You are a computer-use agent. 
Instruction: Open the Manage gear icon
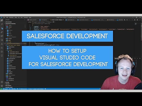click(x=2, y=86)
